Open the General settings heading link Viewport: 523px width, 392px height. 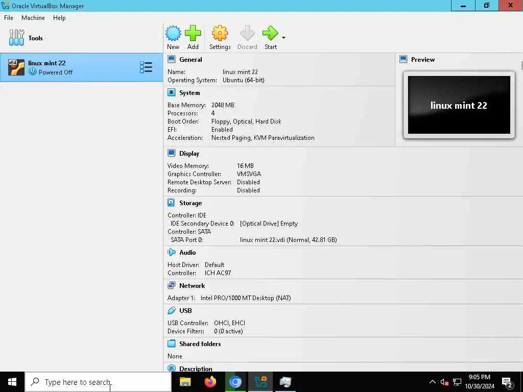[191, 60]
